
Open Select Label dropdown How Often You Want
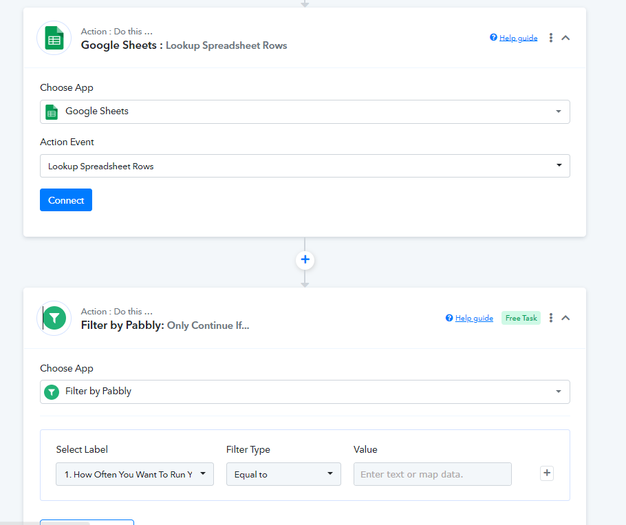tap(135, 474)
